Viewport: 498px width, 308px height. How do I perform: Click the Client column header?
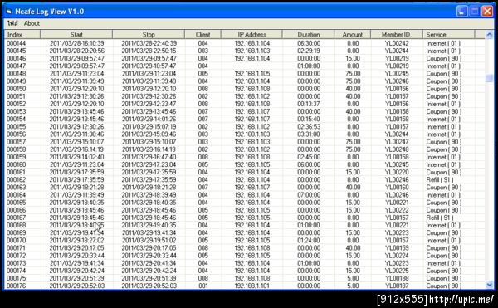[x=203, y=34]
